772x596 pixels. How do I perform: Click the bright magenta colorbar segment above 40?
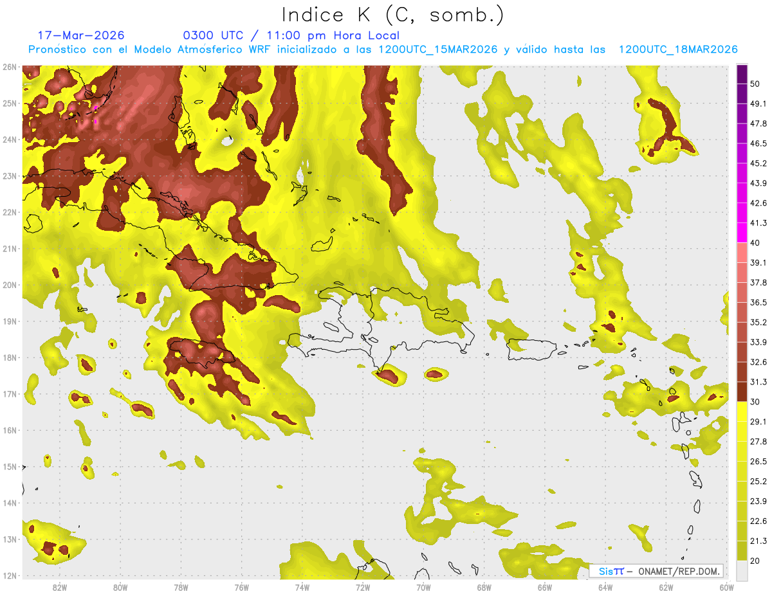(742, 233)
